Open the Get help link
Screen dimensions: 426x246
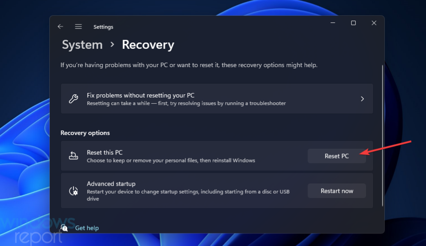[87, 228]
